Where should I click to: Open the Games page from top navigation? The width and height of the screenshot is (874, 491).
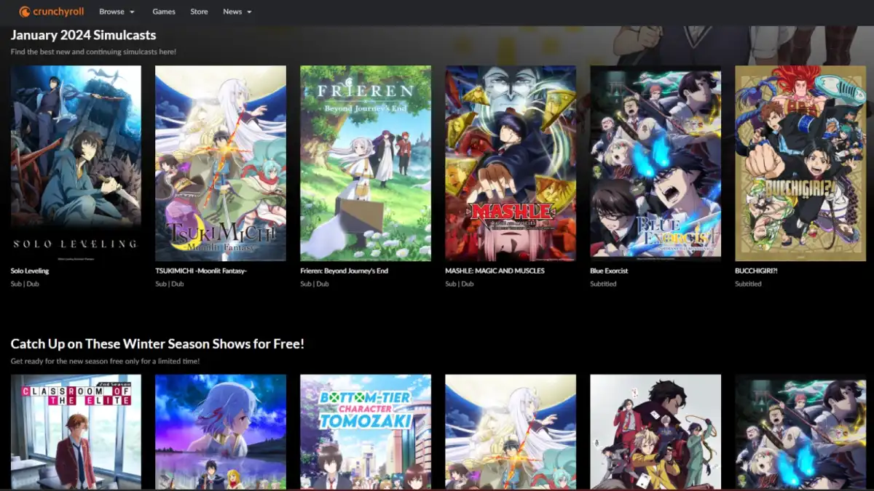[x=163, y=11]
